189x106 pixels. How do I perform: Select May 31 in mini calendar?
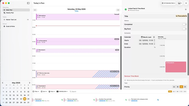tap(28, 102)
